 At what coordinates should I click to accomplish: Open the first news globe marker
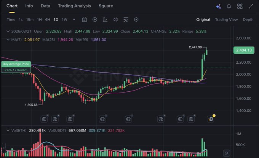pos(44,119)
